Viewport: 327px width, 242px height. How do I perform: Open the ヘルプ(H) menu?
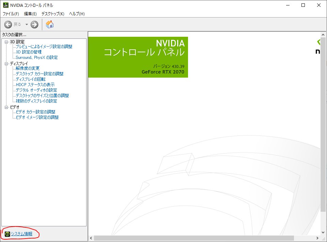[x=77, y=14]
